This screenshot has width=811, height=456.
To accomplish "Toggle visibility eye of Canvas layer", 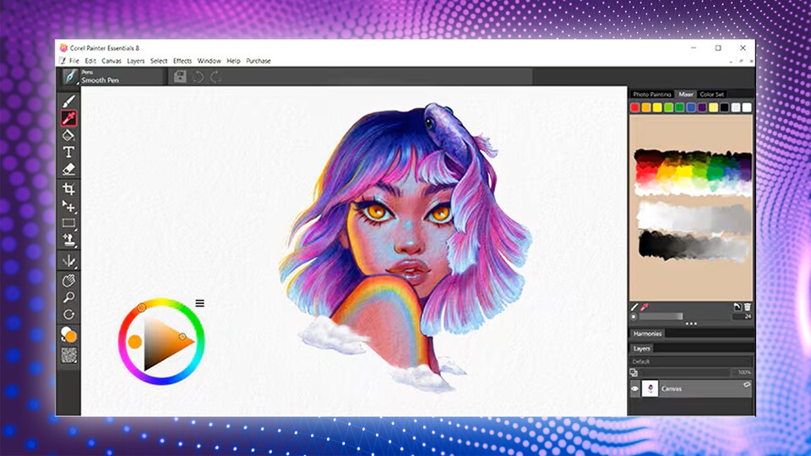I will coord(634,388).
